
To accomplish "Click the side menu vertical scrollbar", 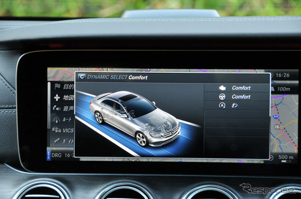I will click(49, 106).
